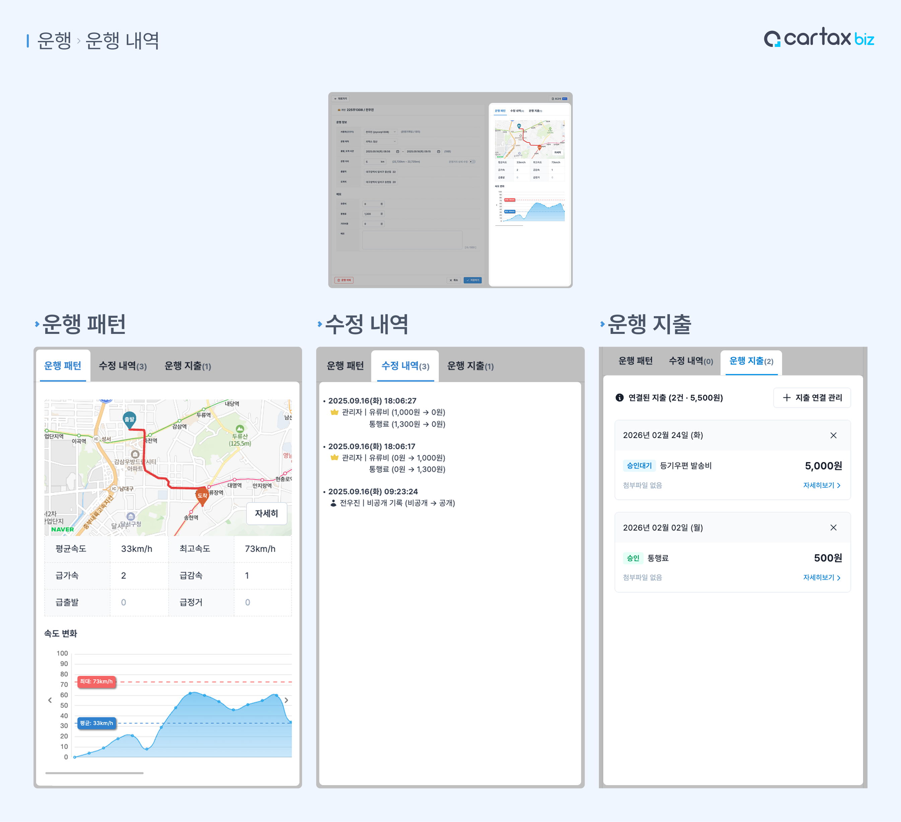Open the 운행 목적 dropdown in thumbnail
Screen dimensions: 901x822
pyautogui.click(x=380, y=141)
